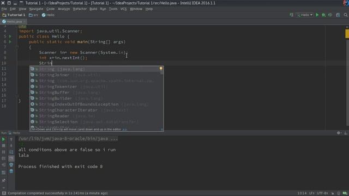Image resolution: width=349 pixels, height=196 pixels.
Task: Open the Hello run configuration dropdown
Action: click(x=305, y=15)
